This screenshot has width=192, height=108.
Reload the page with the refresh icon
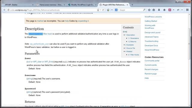point(103,10)
